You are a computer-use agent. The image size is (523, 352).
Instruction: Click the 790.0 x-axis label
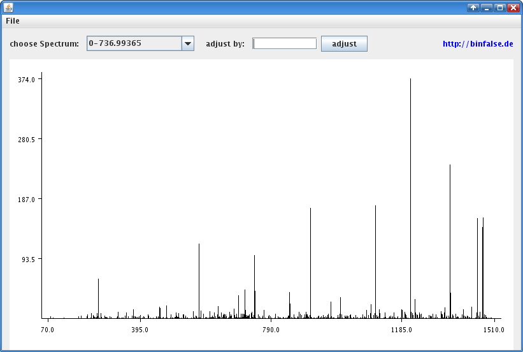[x=271, y=330]
